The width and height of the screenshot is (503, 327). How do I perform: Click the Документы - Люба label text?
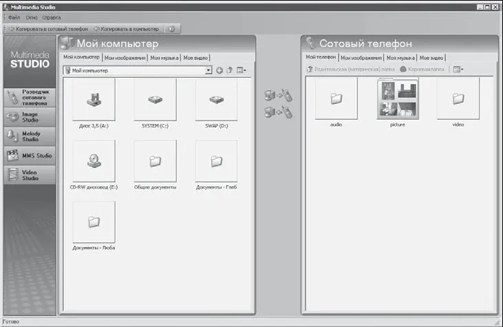coord(94,248)
